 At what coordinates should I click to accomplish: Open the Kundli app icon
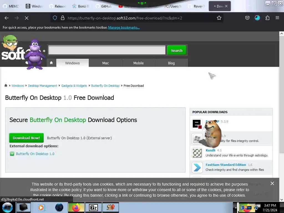tap(197, 153)
